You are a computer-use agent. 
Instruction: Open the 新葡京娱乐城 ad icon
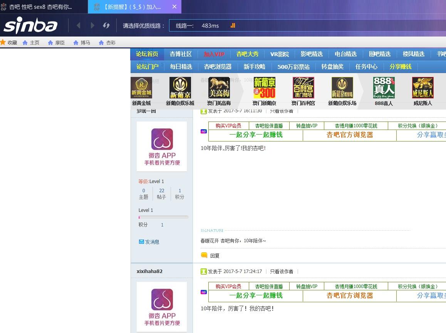(x=180, y=88)
